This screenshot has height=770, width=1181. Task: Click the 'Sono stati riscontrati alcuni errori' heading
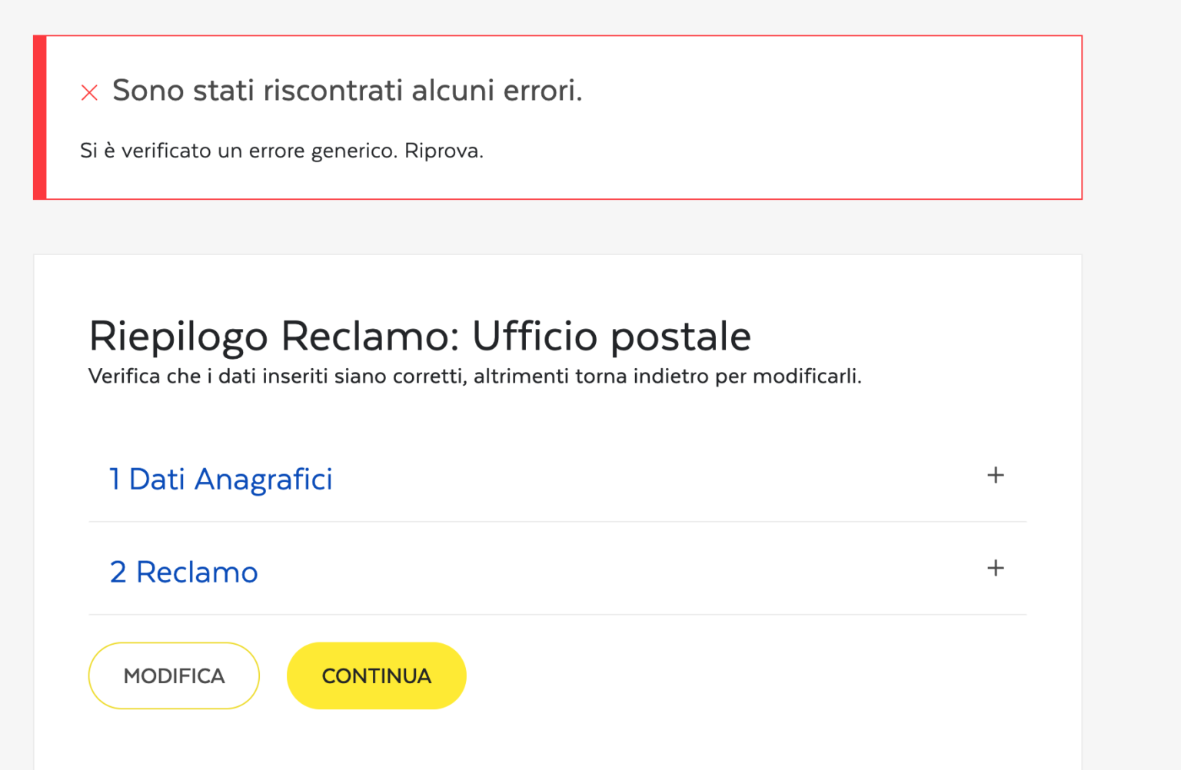347,91
